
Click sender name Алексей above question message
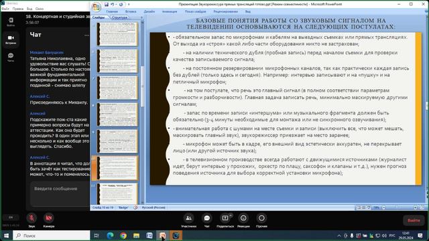(x=38, y=113)
